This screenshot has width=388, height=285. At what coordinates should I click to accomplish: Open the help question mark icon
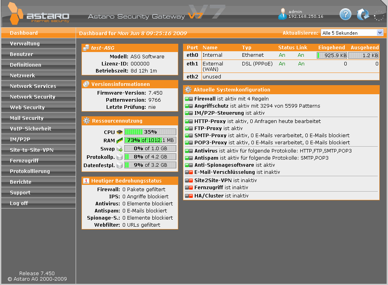[x=346, y=14]
